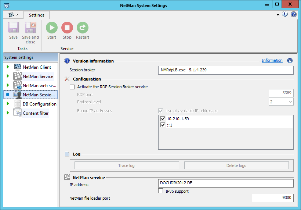Screen dimensions: 301x210
Task: Click the NetMan Service tree icon
Action: tap(18, 76)
